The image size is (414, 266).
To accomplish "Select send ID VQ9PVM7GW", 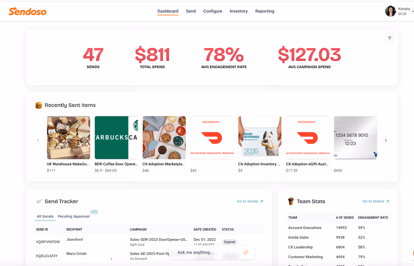I will [x=48, y=242].
